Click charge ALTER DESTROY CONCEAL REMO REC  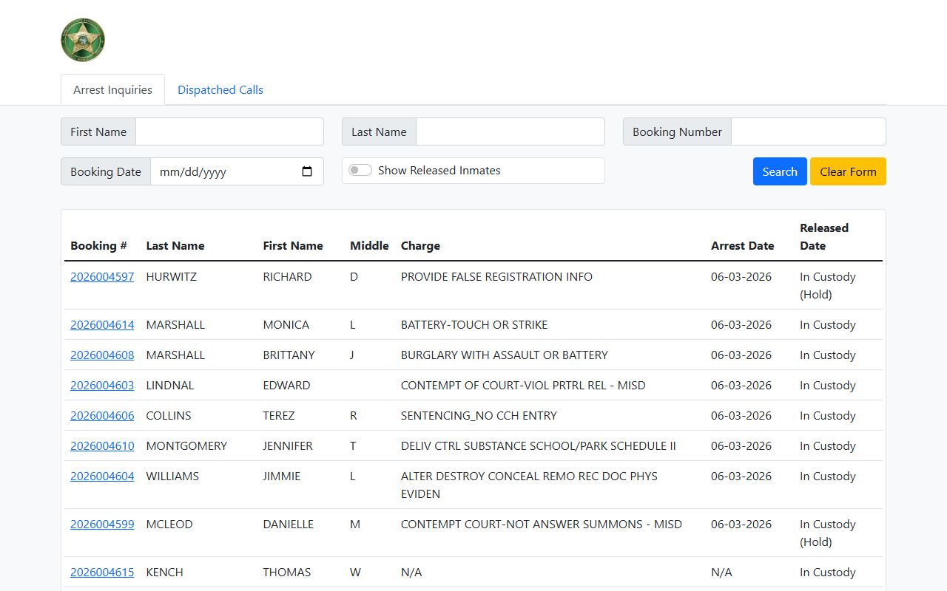click(529, 485)
